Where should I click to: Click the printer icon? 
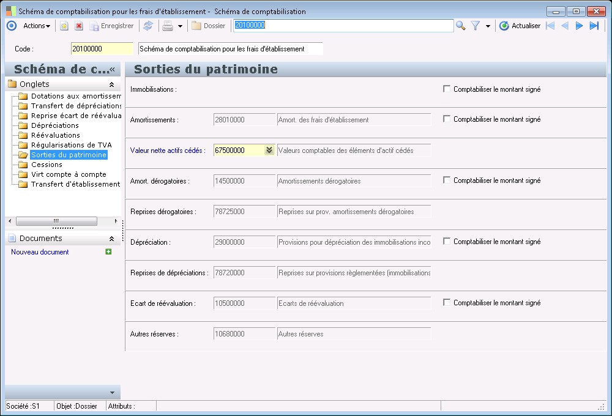coord(167,26)
